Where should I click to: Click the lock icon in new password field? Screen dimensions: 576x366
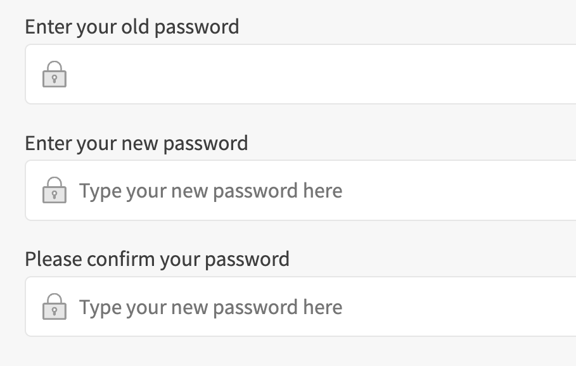point(54,191)
